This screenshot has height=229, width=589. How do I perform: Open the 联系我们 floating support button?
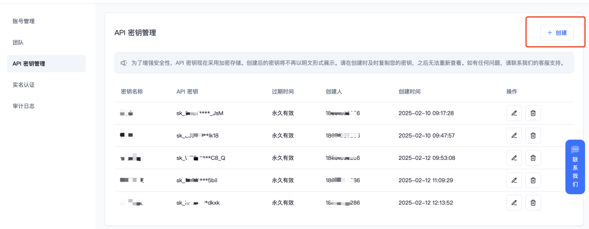[575, 167]
